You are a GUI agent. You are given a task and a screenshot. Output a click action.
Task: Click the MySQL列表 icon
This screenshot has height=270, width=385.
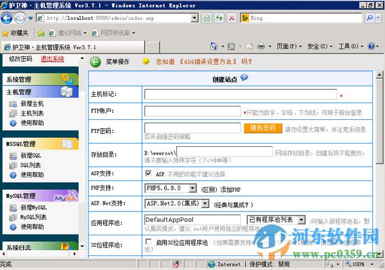point(13,217)
